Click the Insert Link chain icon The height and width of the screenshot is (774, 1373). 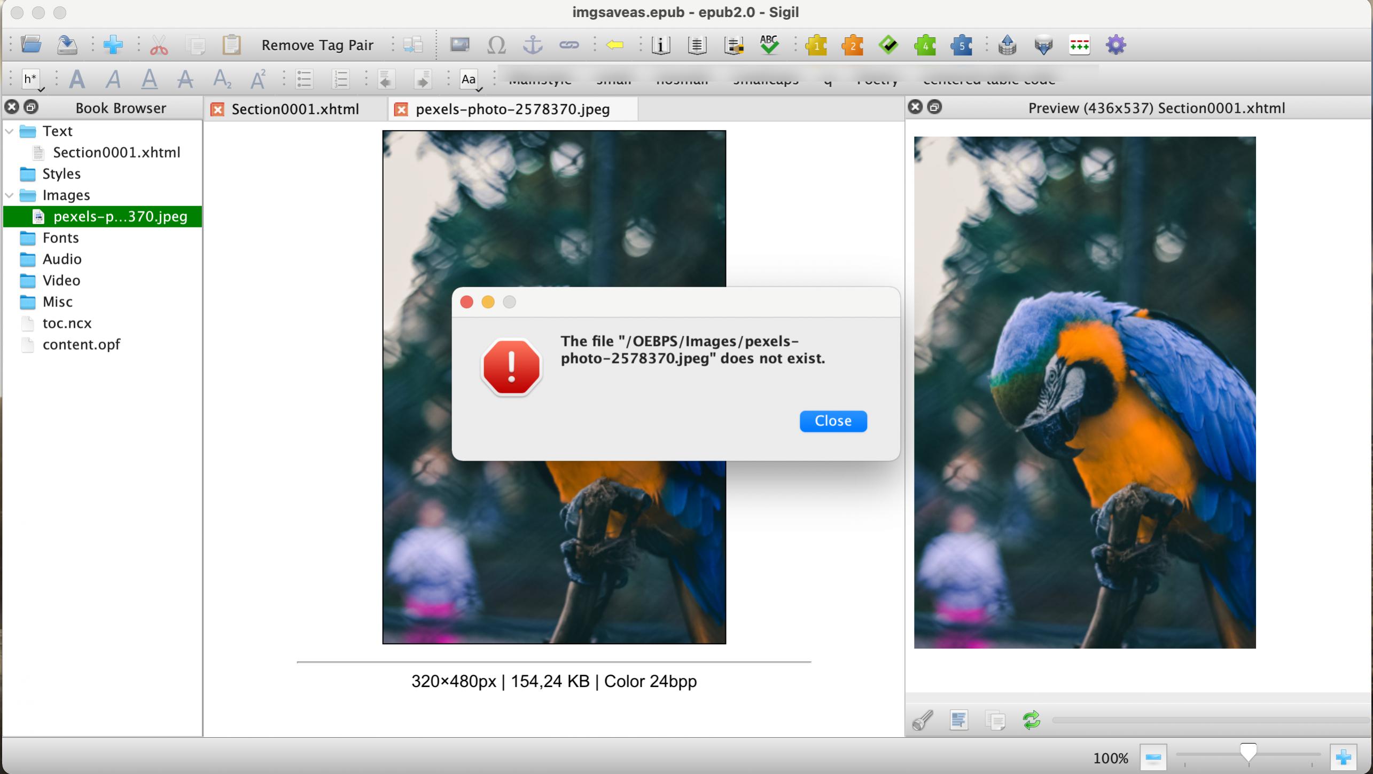pyautogui.click(x=568, y=45)
